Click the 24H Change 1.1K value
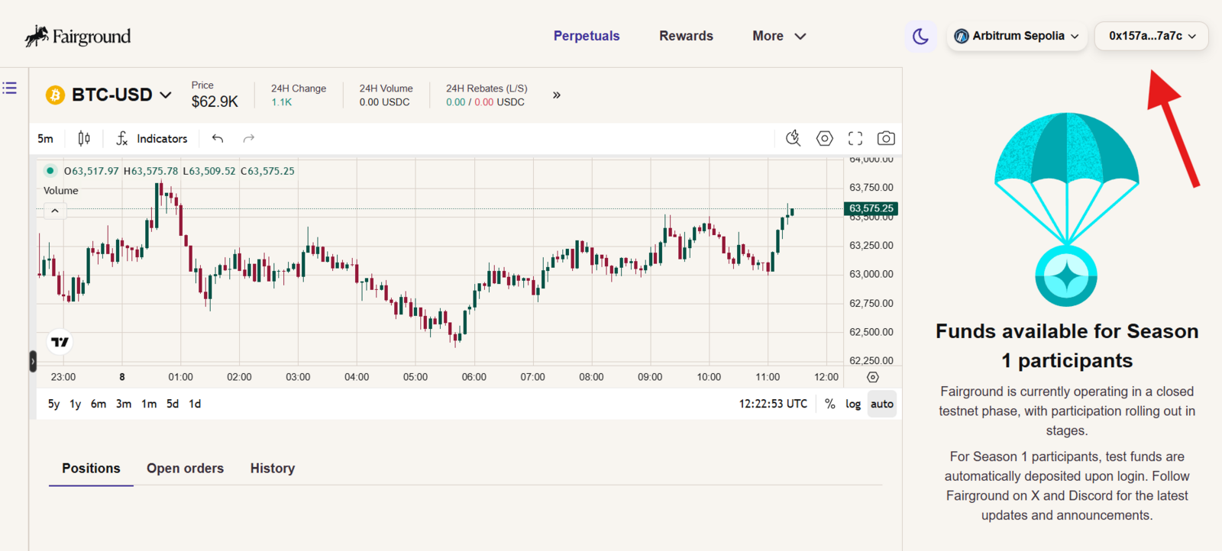The width and height of the screenshot is (1222, 551). click(x=282, y=102)
